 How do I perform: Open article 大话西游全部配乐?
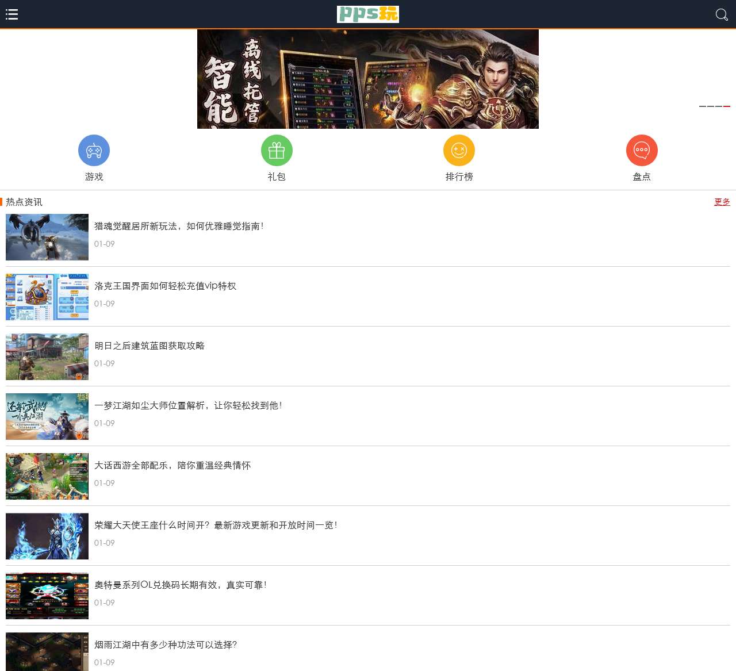[172, 465]
